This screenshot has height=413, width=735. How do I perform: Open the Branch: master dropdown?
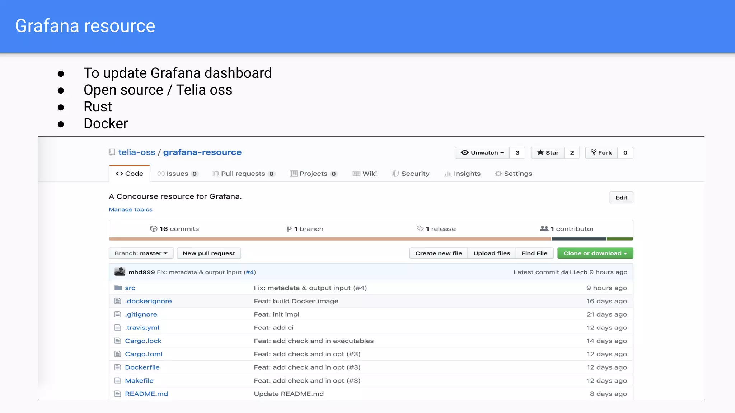tap(141, 253)
